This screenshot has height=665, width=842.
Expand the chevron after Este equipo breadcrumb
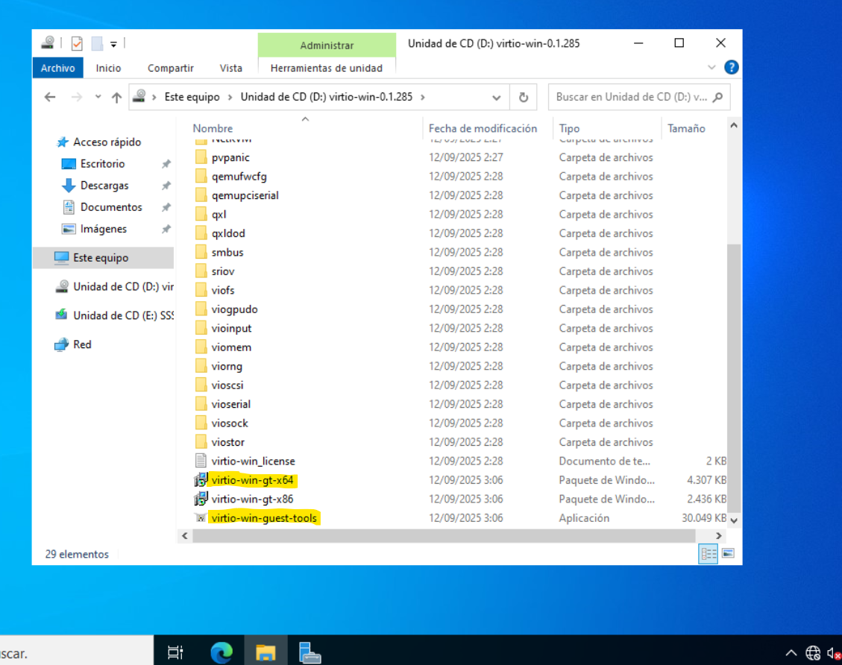pyautogui.click(x=230, y=97)
